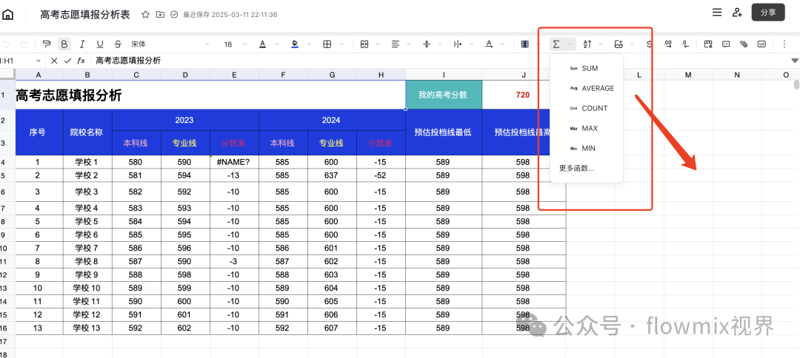Click the sort A-Z icon
The image size is (800, 358).
point(587,44)
